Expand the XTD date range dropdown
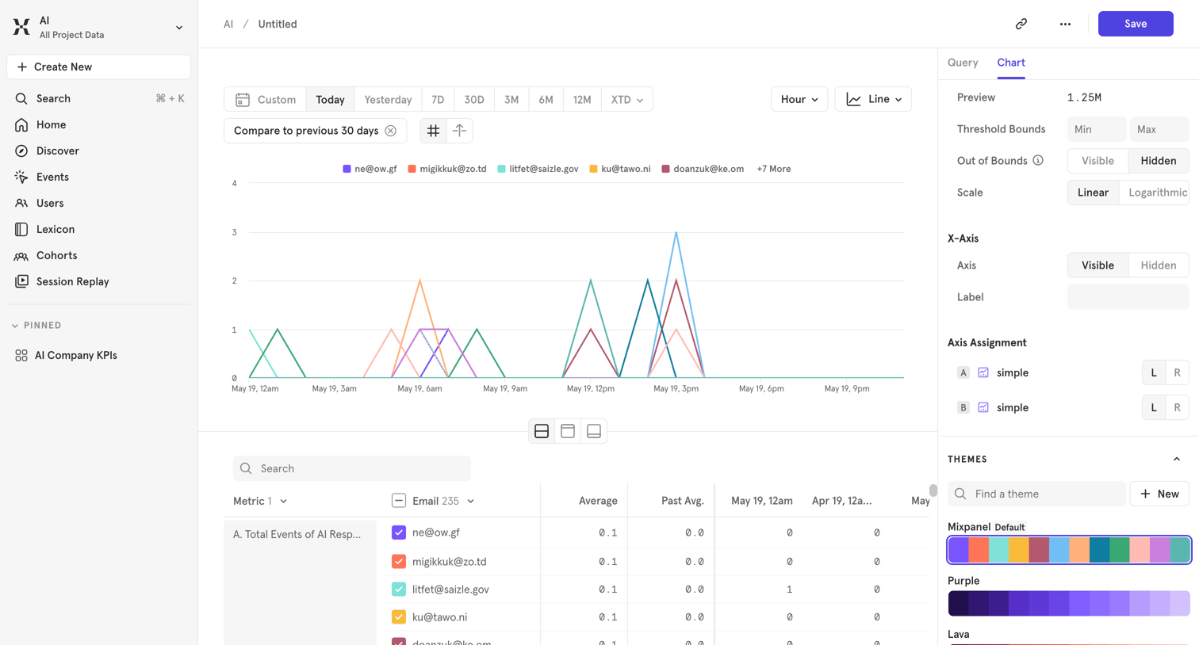Image resolution: width=1199 pixels, height=645 pixels. pyautogui.click(x=626, y=100)
